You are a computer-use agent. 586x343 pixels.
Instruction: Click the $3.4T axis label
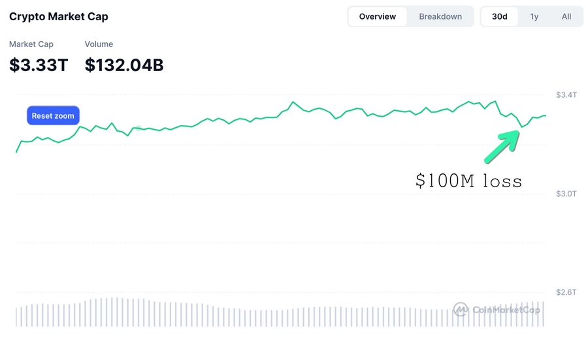coord(566,95)
